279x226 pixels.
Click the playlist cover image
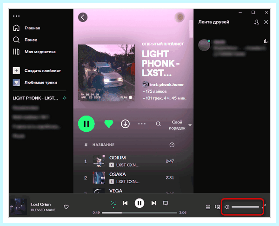pos(106,73)
